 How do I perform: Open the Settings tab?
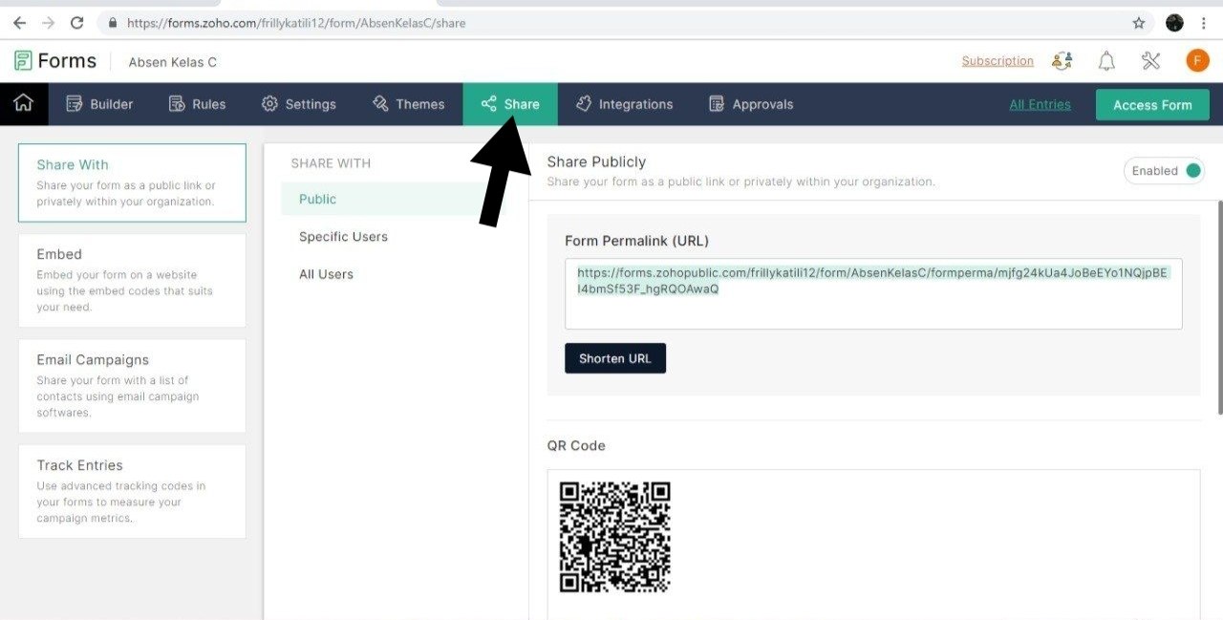point(299,104)
